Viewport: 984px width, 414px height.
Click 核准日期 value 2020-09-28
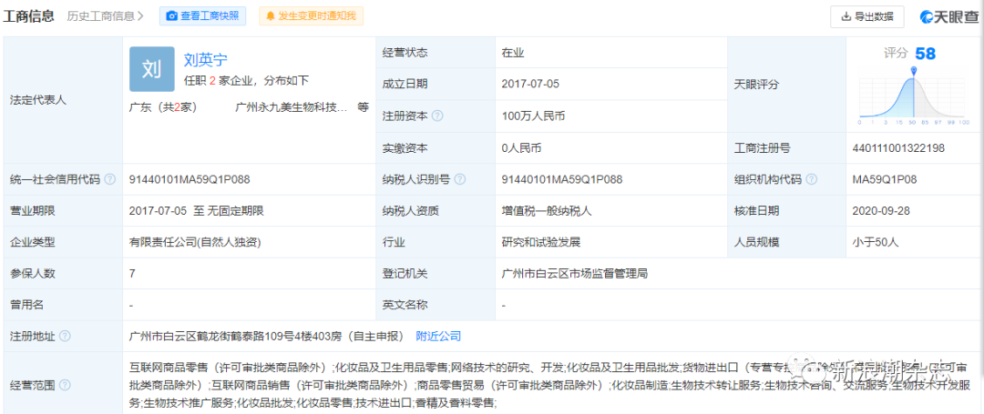(x=881, y=211)
